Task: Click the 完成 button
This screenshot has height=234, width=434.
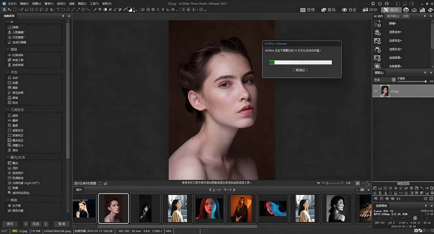Action: click(x=36, y=224)
